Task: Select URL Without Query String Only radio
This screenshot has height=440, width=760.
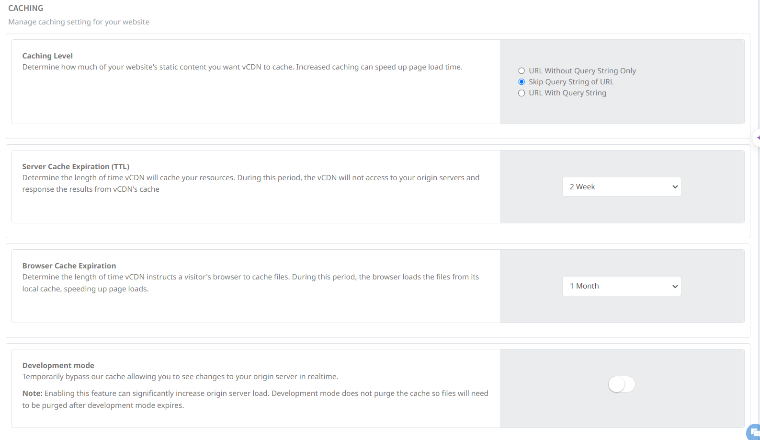Action: 522,71
